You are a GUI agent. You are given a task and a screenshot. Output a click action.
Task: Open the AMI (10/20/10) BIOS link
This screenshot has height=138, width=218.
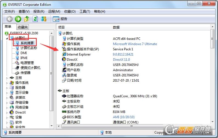(124, 117)
